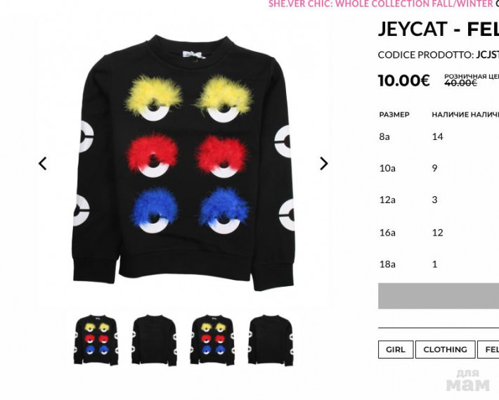The height and width of the screenshot is (400, 499).
Task: Click the partially visible FEL tag button
Action: (488, 349)
